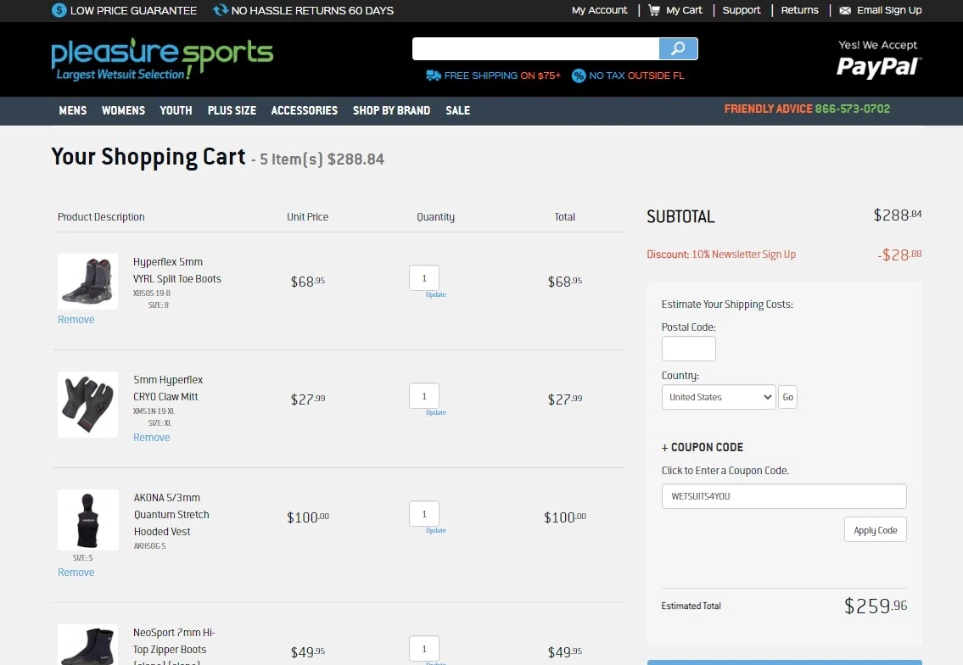The image size is (963, 665).
Task: Open the Country dropdown
Action: click(719, 397)
